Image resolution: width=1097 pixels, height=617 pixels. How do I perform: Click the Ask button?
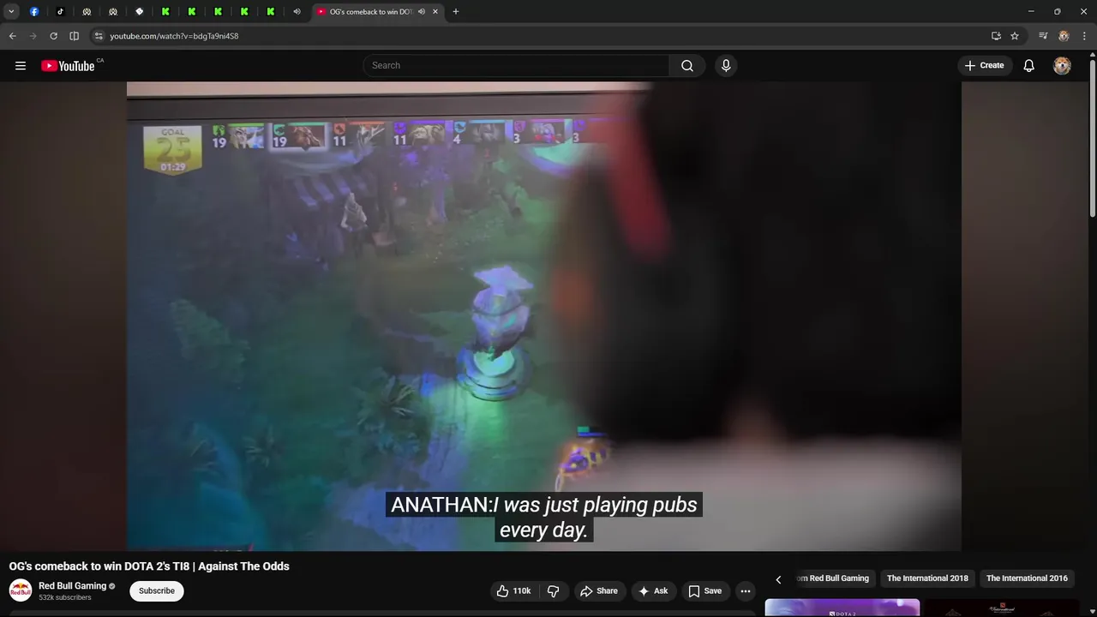[x=653, y=591]
